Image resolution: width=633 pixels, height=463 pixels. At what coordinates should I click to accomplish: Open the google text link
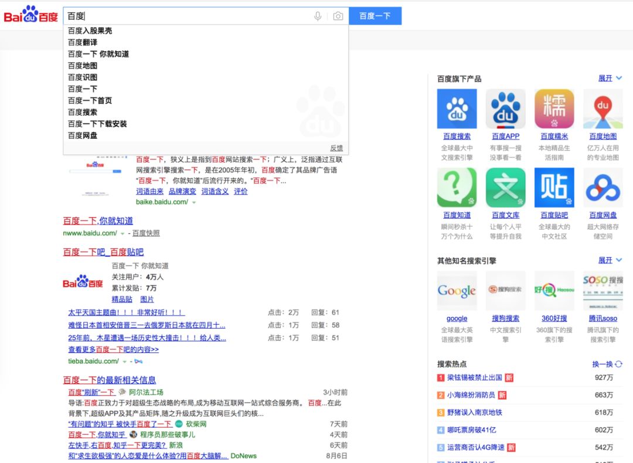coord(457,319)
